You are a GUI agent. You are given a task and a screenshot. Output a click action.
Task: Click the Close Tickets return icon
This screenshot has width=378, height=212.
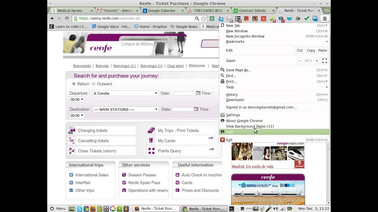click(72, 151)
